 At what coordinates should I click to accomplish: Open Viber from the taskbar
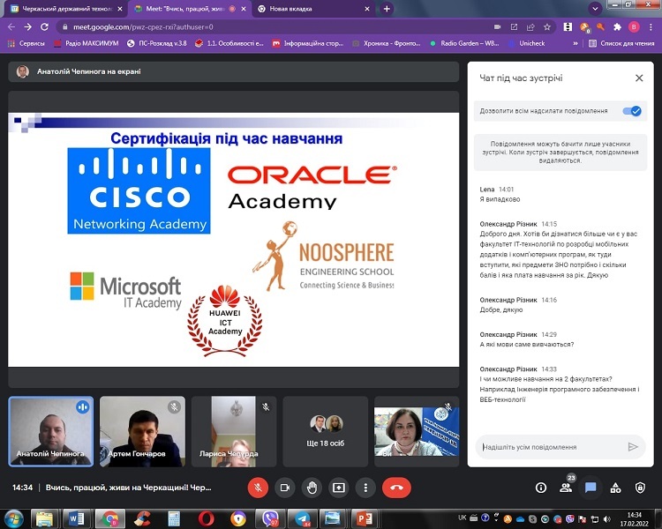[270, 518]
